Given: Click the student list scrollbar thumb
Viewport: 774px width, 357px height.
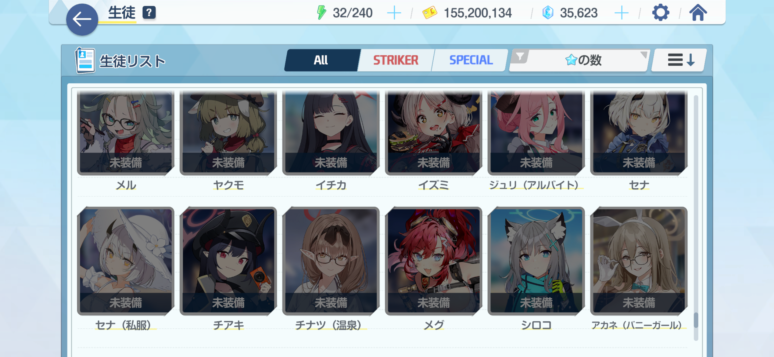Looking at the screenshot, I should click(x=696, y=320).
